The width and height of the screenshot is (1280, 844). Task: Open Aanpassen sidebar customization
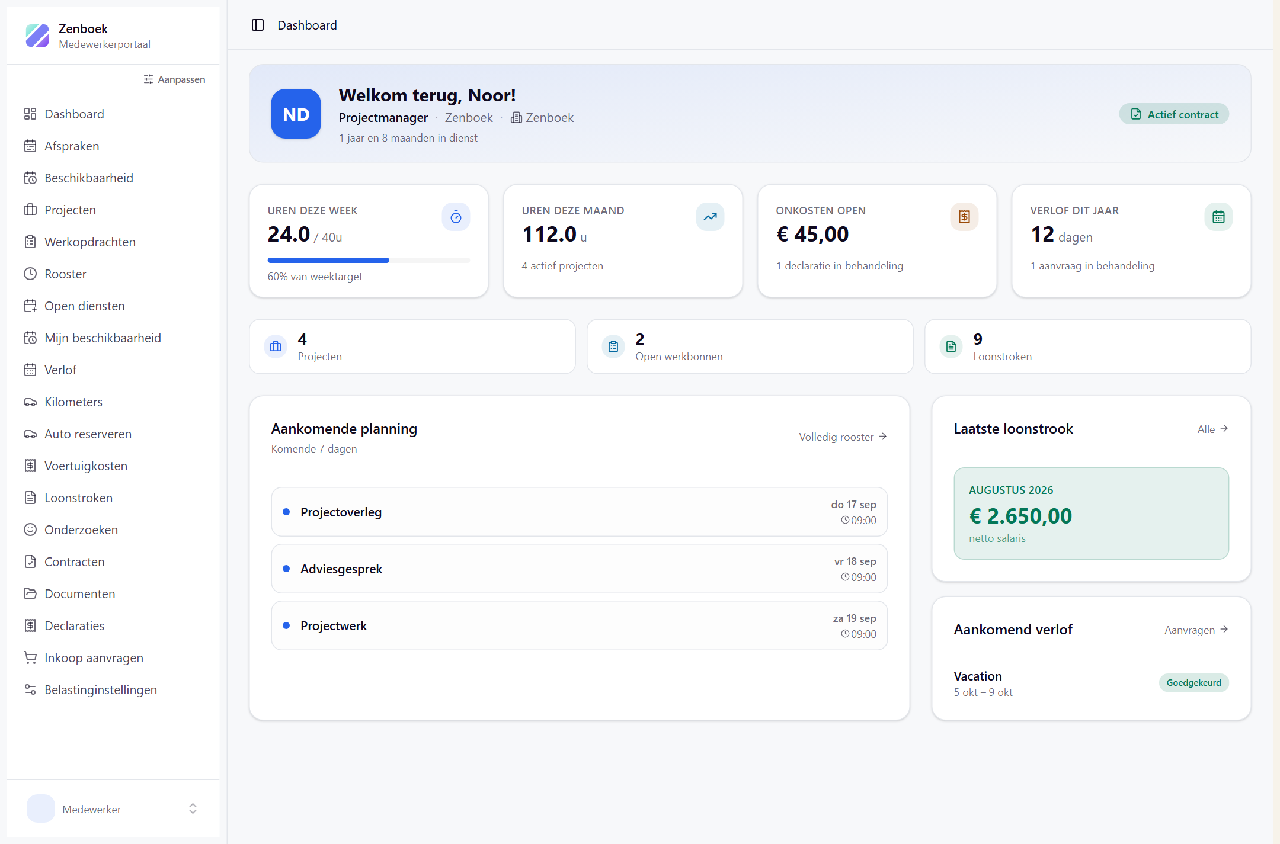[x=174, y=79]
